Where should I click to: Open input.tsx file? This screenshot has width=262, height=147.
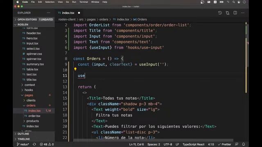32,44
